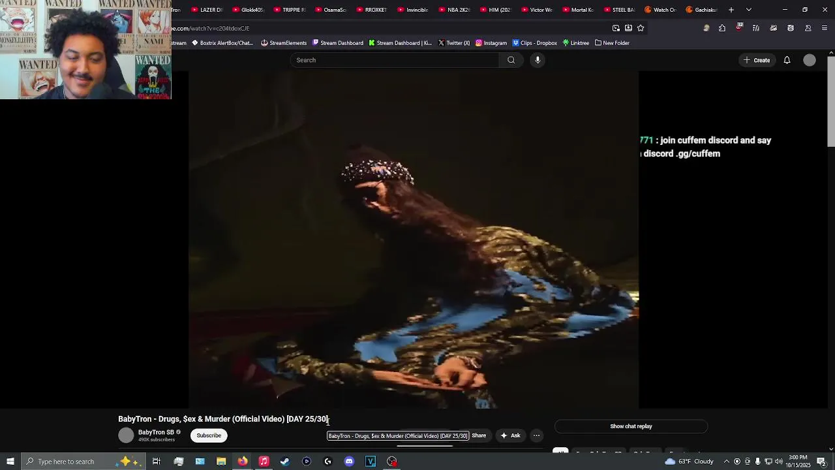
Task: Open a new browser tab with plus
Action: [x=731, y=10]
